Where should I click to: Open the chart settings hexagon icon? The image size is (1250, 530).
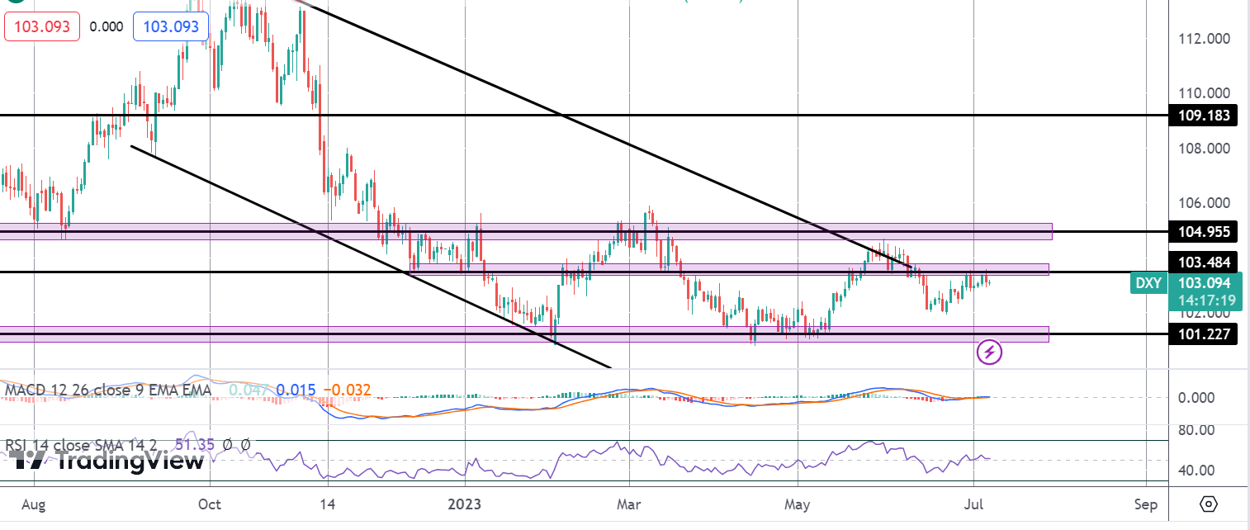tap(1209, 504)
